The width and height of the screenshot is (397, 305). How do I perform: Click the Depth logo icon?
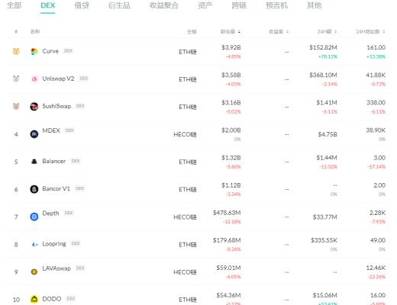pyautogui.click(x=34, y=217)
